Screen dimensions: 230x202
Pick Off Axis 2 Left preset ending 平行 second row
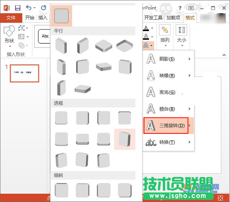[x=125, y=67]
